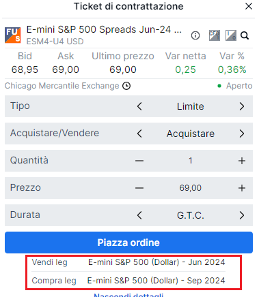Switch Tipo to next order type

(242, 106)
